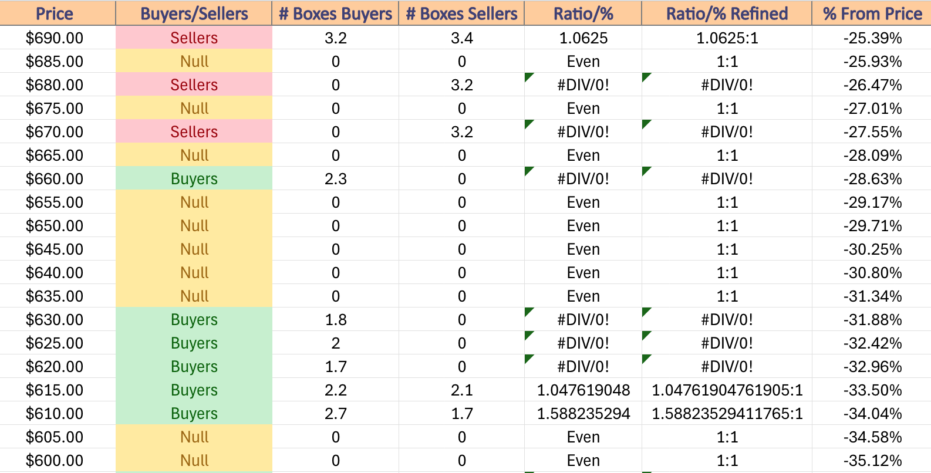931x473 pixels.
Task: Click the Ratio/% Refined header
Action: coord(727,13)
